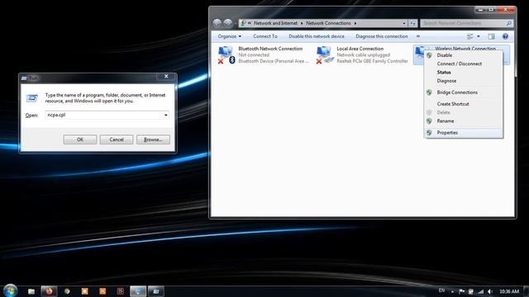The height and width of the screenshot is (297, 529).
Task: Close the Run dialog with X
Action: pyautogui.click(x=166, y=77)
